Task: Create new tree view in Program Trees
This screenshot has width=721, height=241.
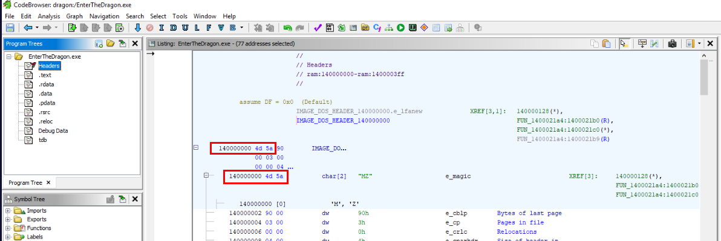Action: [x=99, y=43]
